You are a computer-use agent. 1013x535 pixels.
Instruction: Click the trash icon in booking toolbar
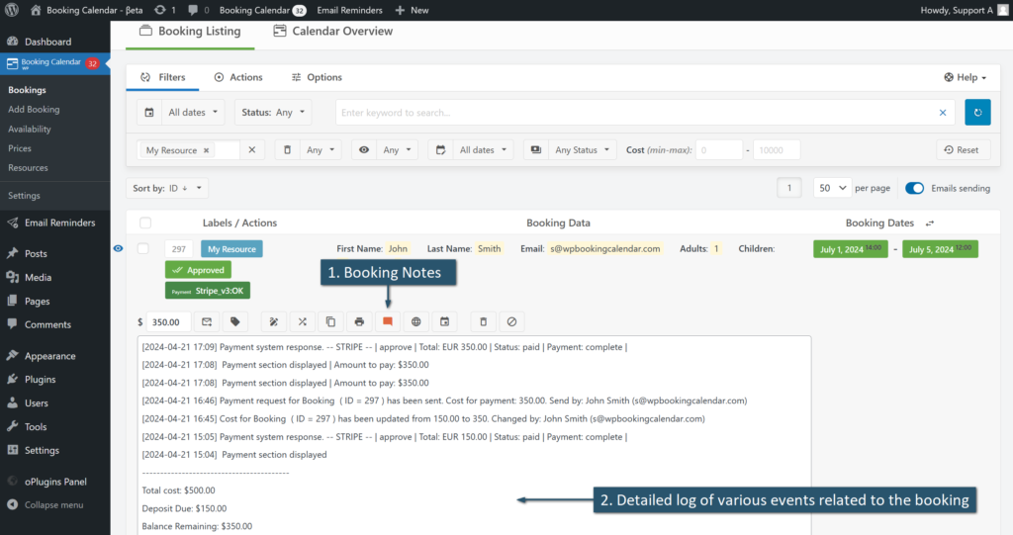pos(483,321)
